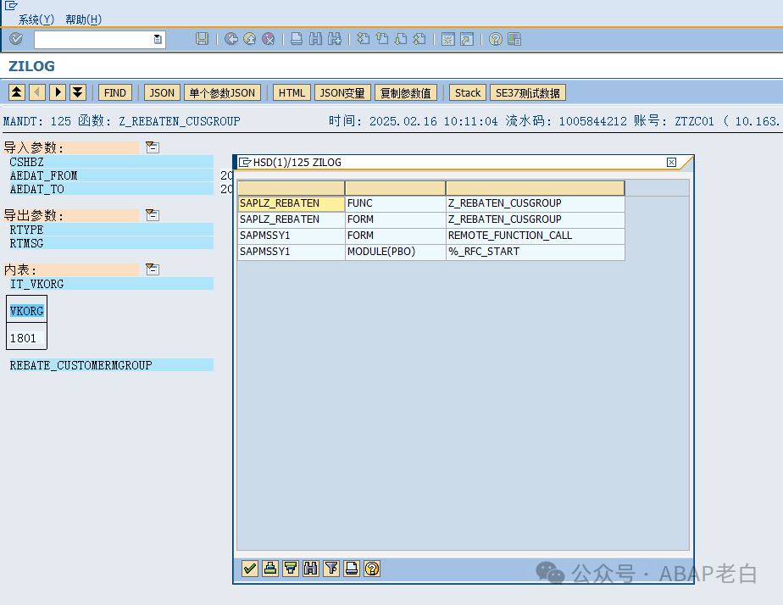Click the JSON变量 button

(342, 93)
